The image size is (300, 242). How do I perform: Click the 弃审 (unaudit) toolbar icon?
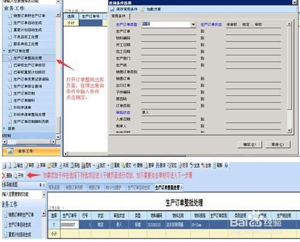point(38,165)
